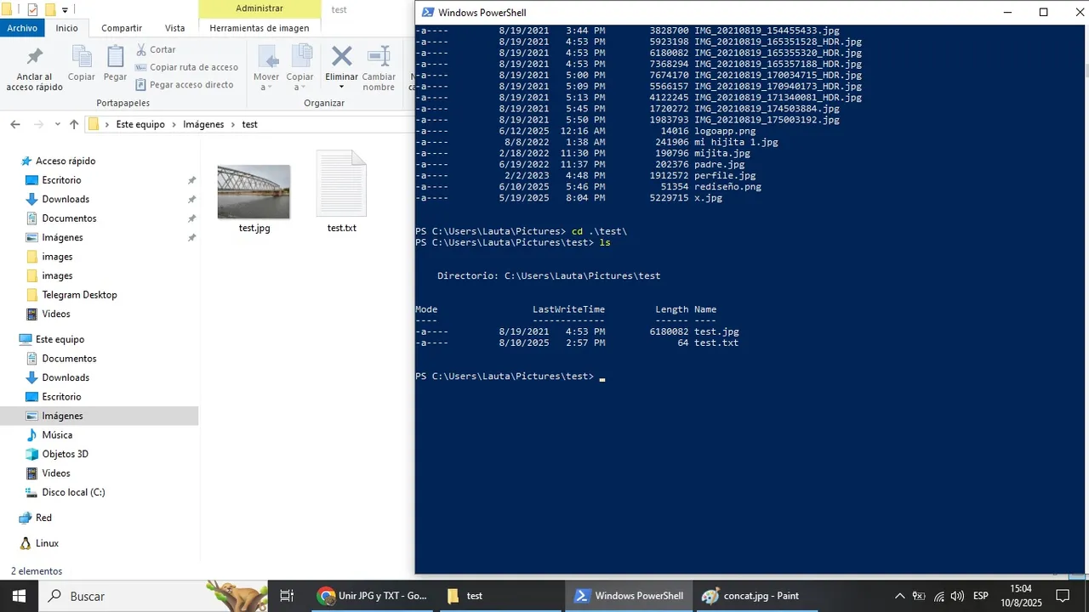Open Documentos under Acceso rápido
Screen dimensions: 1089x612
69,218
